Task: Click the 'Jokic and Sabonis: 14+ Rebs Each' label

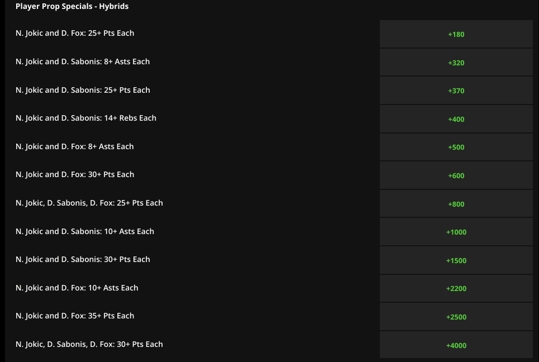Action: click(x=86, y=118)
